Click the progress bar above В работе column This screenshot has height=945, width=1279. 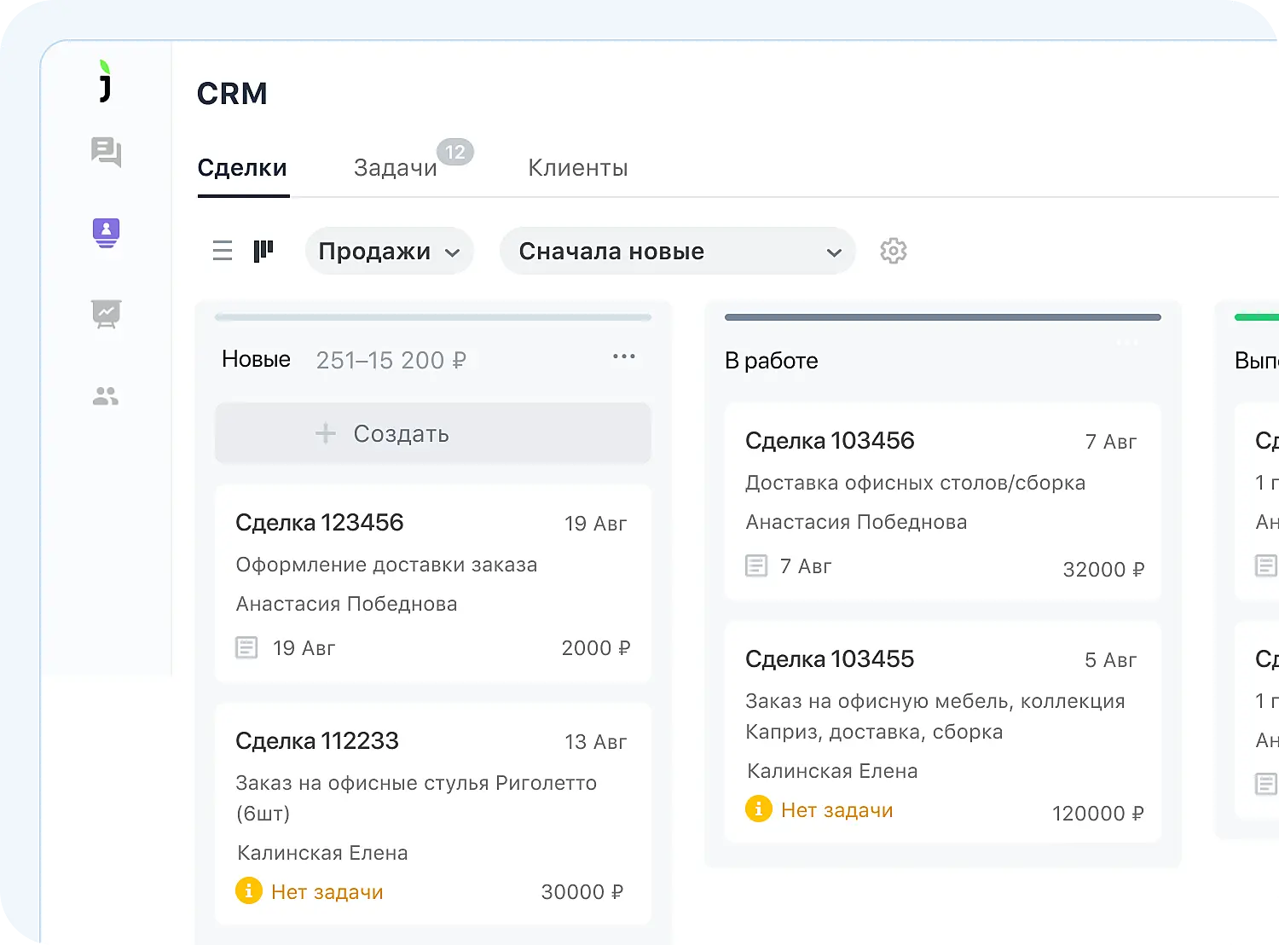click(x=942, y=316)
